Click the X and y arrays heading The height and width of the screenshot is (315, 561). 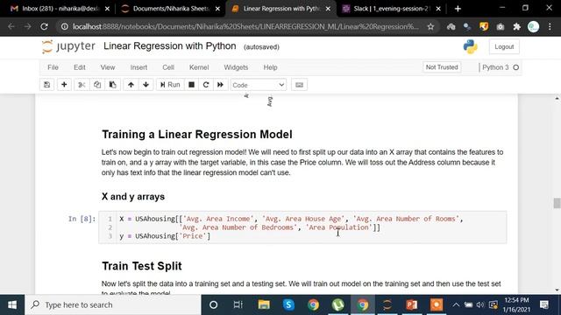tap(133, 197)
